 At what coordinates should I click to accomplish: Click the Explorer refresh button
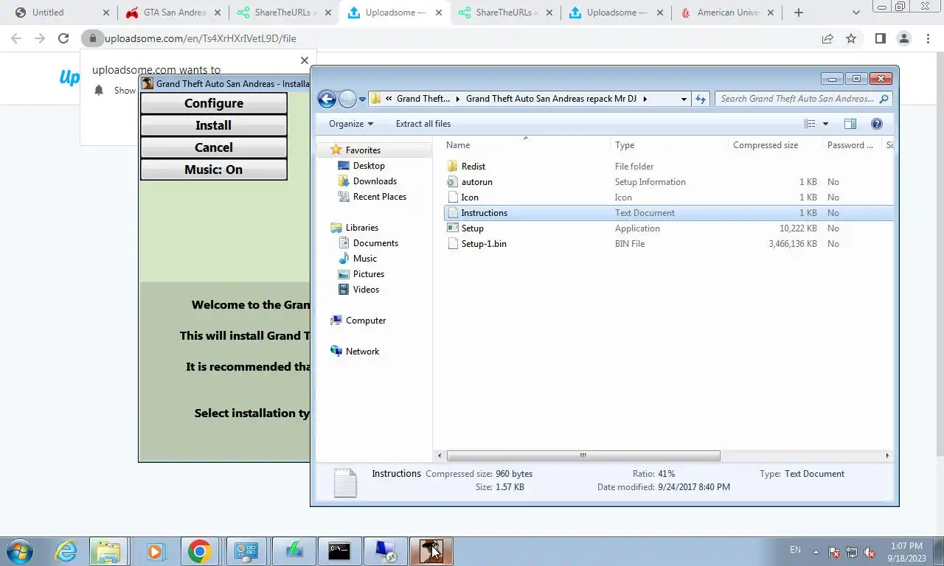click(x=701, y=99)
